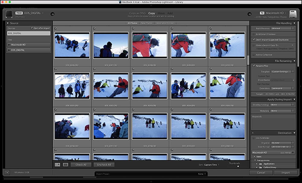Open the Build Previews dropdown

pos(282,28)
